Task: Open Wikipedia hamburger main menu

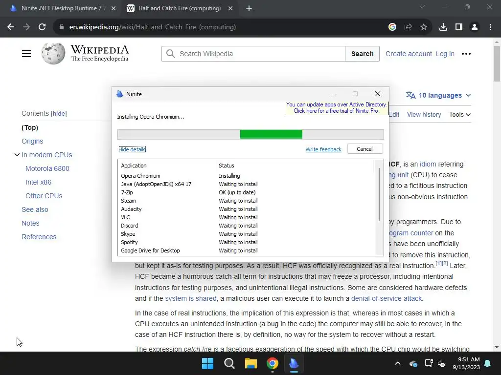Action: coord(26,54)
